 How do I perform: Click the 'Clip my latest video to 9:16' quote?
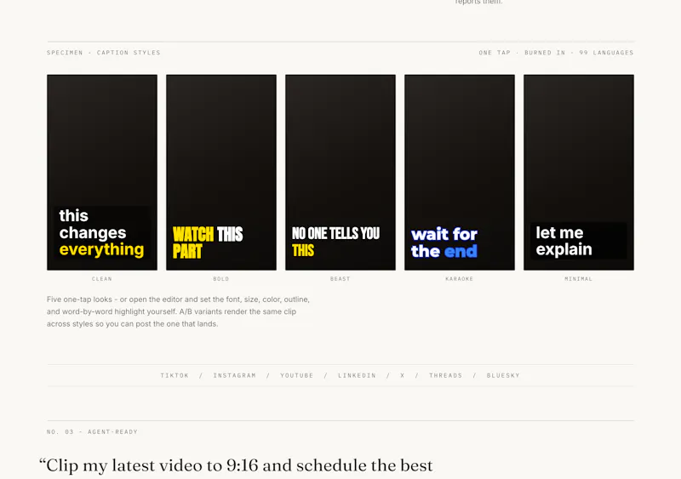tap(236, 465)
